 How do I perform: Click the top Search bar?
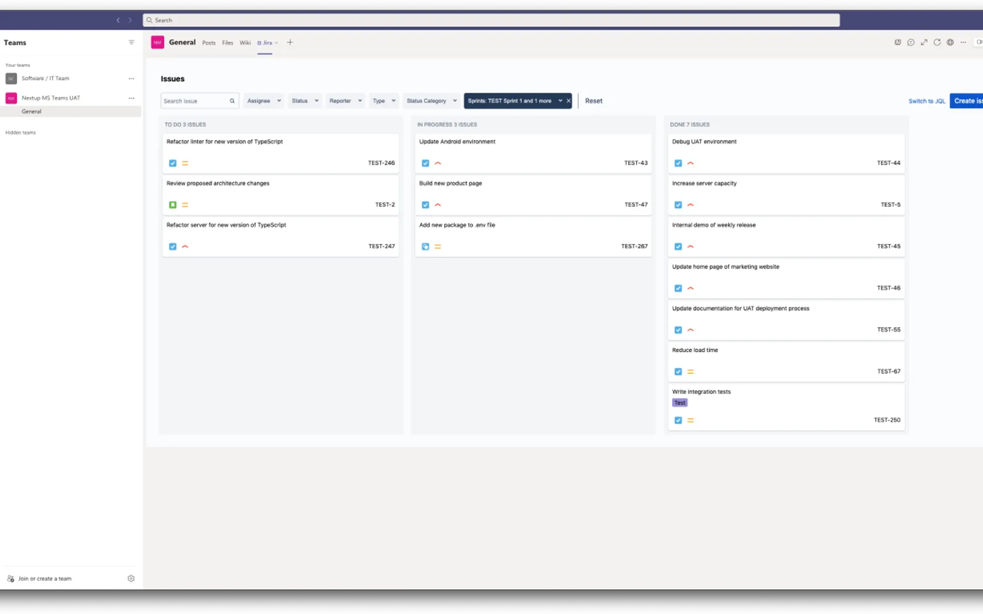point(491,20)
